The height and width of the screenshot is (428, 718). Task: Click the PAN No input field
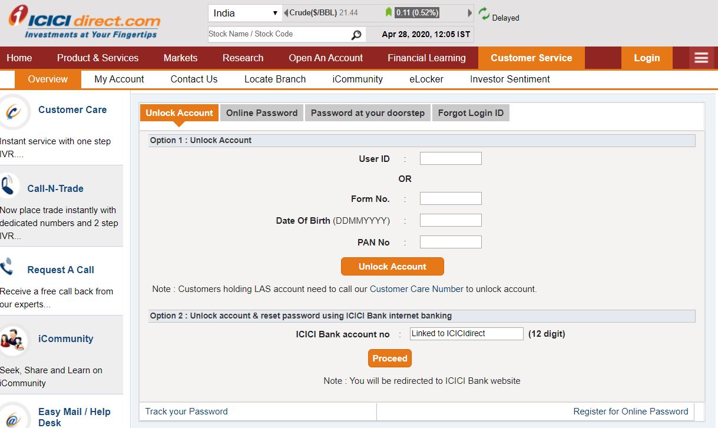tap(451, 242)
